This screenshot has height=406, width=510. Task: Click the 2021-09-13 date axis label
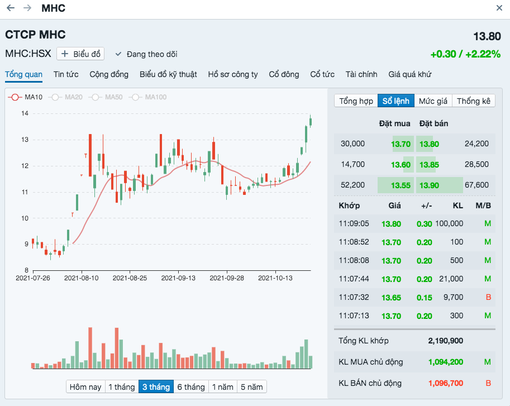(178, 278)
